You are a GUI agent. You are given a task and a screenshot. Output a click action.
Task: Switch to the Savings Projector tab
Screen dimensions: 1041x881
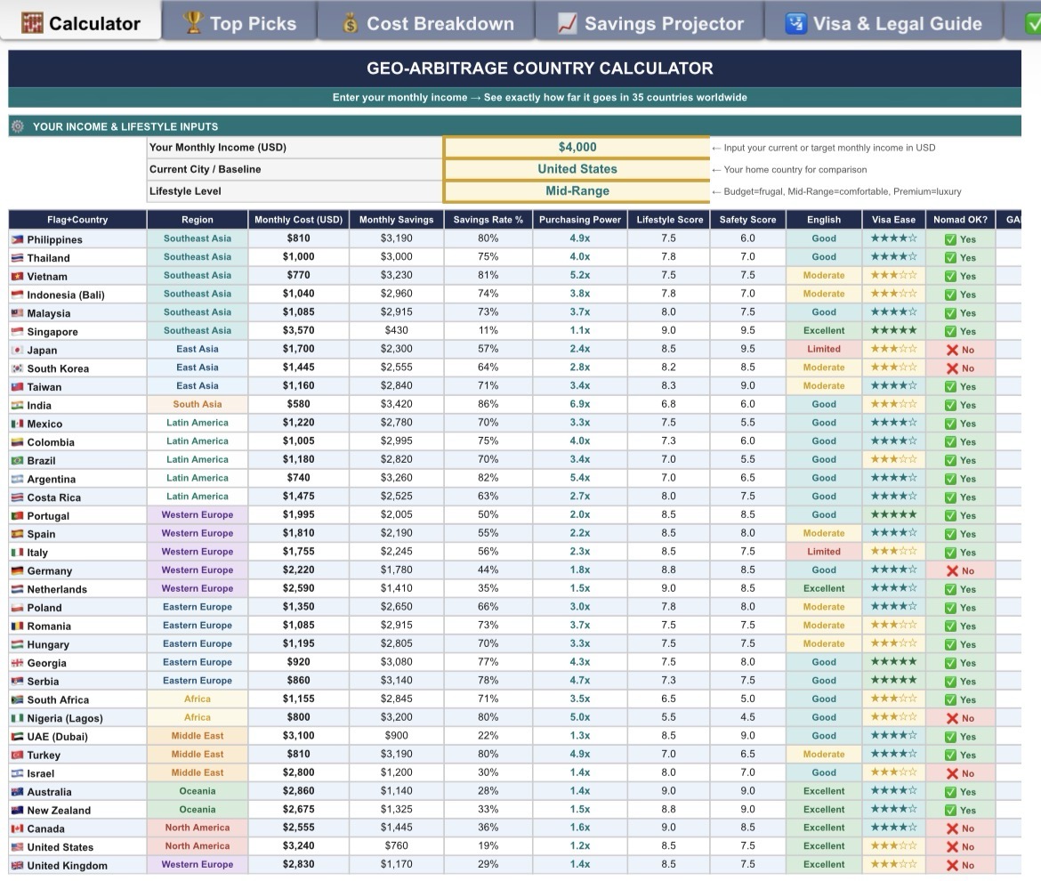click(x=648, y=23)
